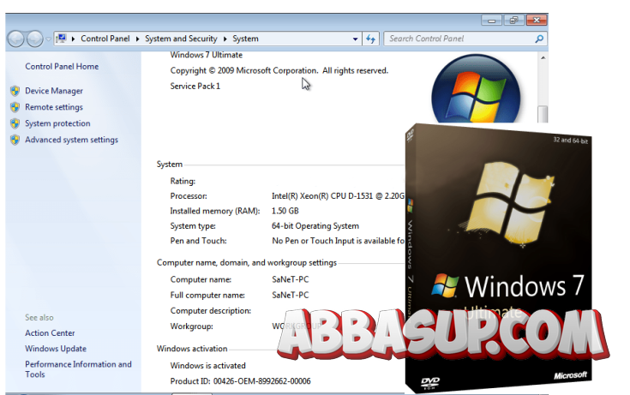Click shield icon beside Remote settings
This screenshot has height=395, width=630.
point(15,107)
